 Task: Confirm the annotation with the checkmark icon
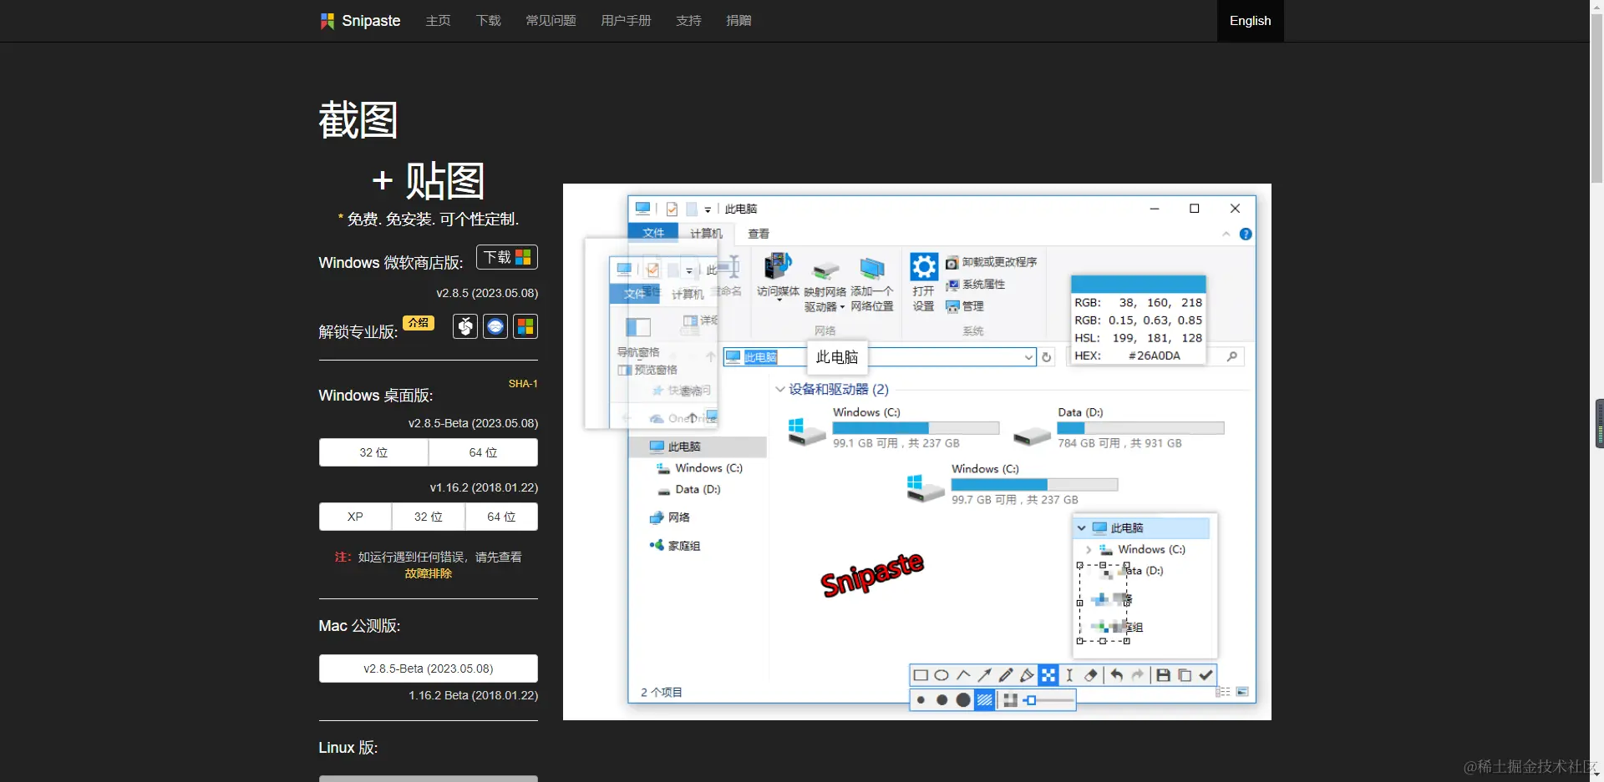[1206, 675]
